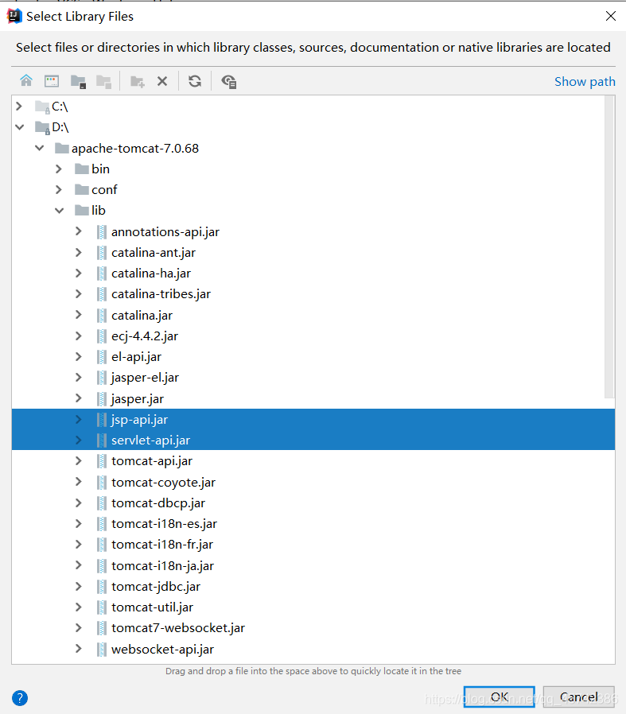Click the New Folder toolbar icon

137,82
